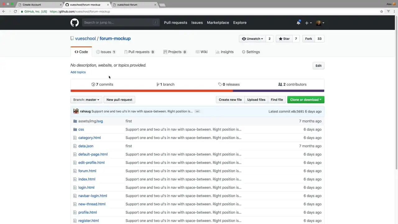This screenshot has height=224, width=398.
Task: Open the Unwatch dropdown
Action: pos(252,39)
